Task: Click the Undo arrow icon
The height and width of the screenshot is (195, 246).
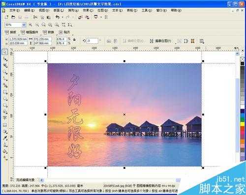Action: coord(58,17)
